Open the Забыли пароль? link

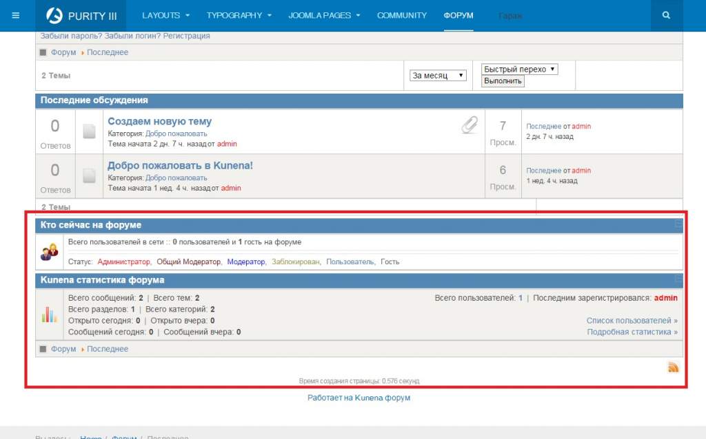coord(71,36)
